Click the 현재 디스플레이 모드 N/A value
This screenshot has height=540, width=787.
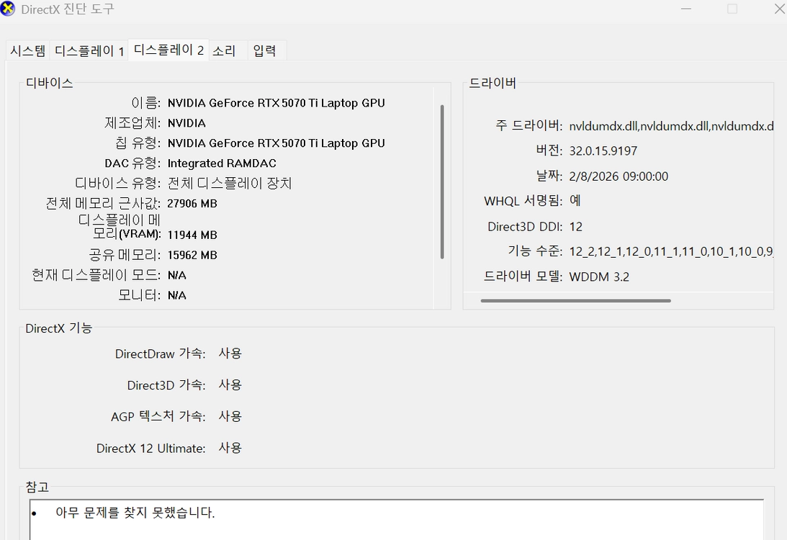point(176,275)
